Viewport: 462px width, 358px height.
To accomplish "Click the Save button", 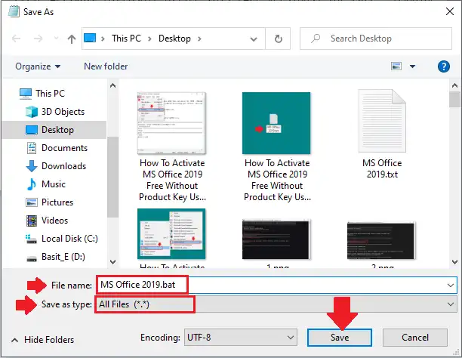I will (x=340, y=338).
